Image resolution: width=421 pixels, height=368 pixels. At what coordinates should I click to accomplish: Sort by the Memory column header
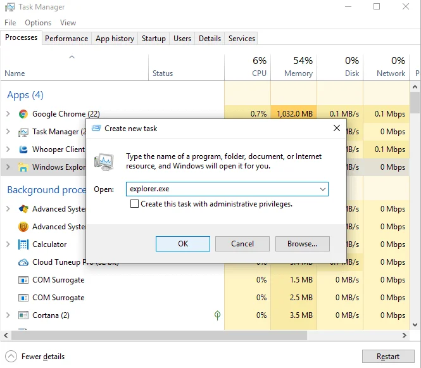pos(294,67)
